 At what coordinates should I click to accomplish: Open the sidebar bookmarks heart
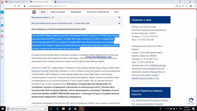2,51
